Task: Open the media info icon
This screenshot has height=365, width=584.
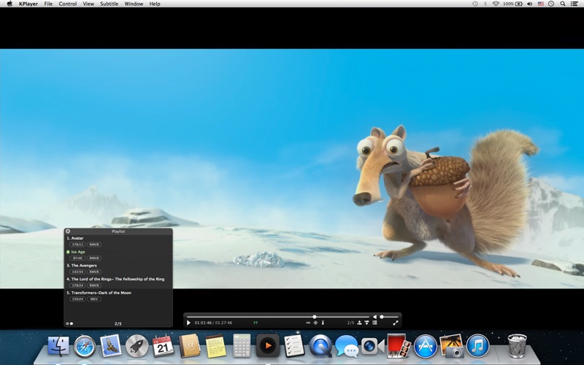Action: point(323,323)
